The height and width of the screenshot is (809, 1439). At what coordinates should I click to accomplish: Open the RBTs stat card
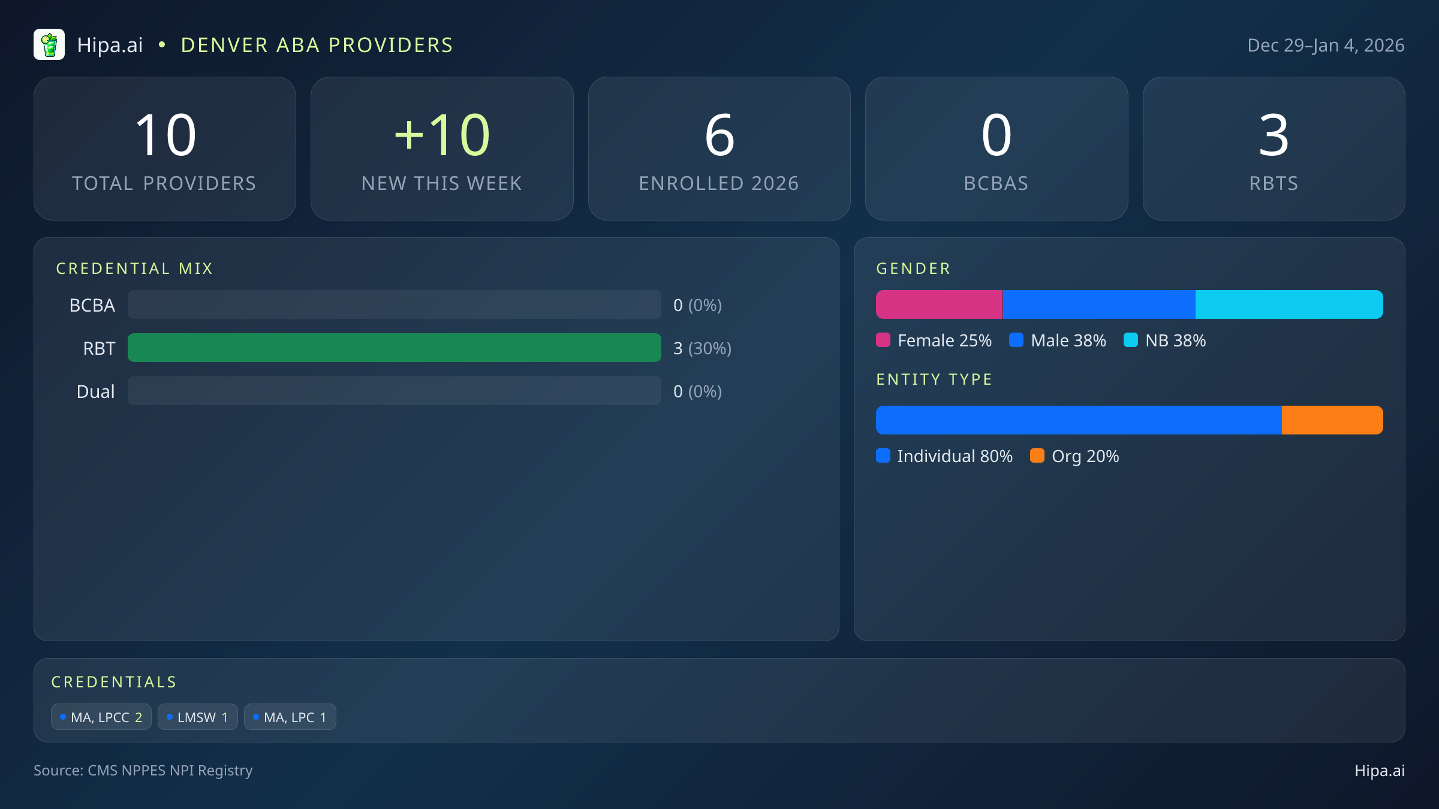[x=1274, y=149]
